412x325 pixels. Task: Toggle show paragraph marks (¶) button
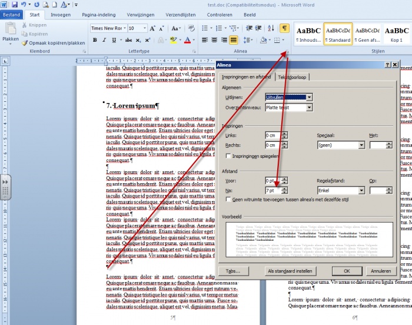[284, 28]
